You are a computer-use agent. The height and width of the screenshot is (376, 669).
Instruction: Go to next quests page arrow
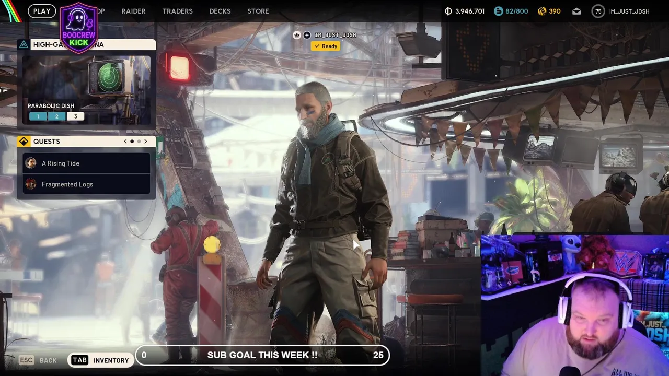[145, 142]
